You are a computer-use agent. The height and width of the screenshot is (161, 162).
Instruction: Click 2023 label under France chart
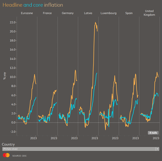tap(54, 138)
